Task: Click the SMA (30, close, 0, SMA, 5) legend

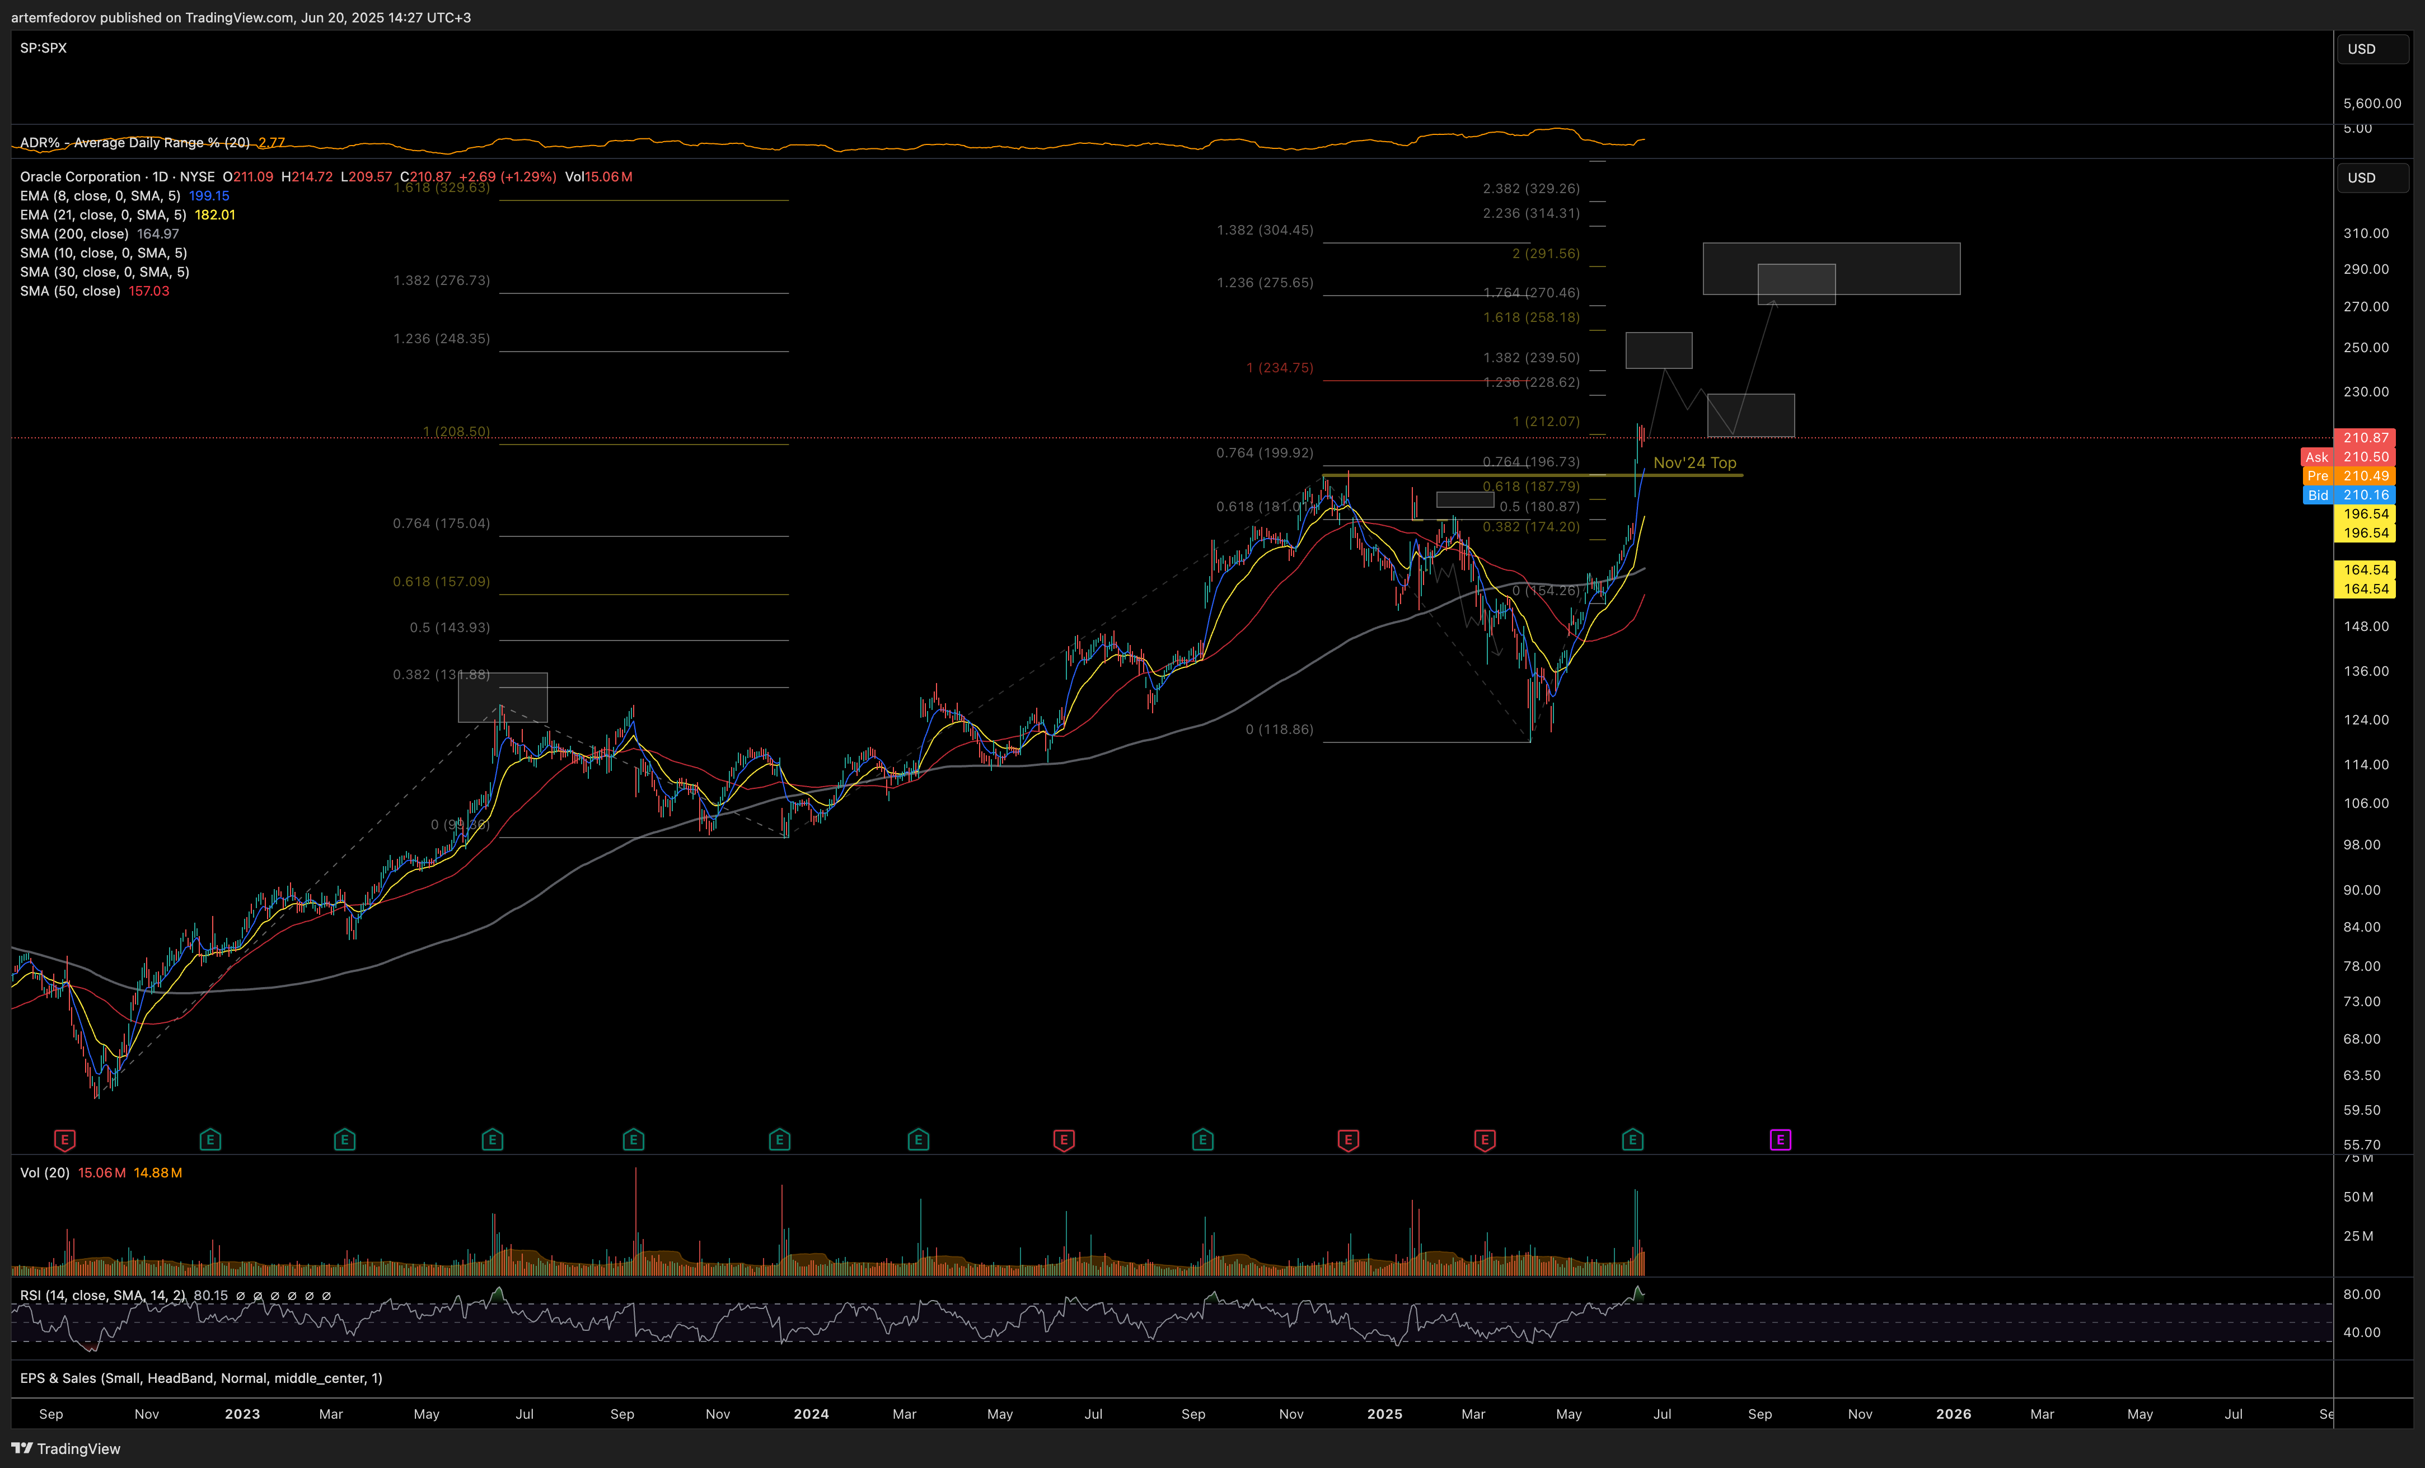Action: tap(104, 272)
